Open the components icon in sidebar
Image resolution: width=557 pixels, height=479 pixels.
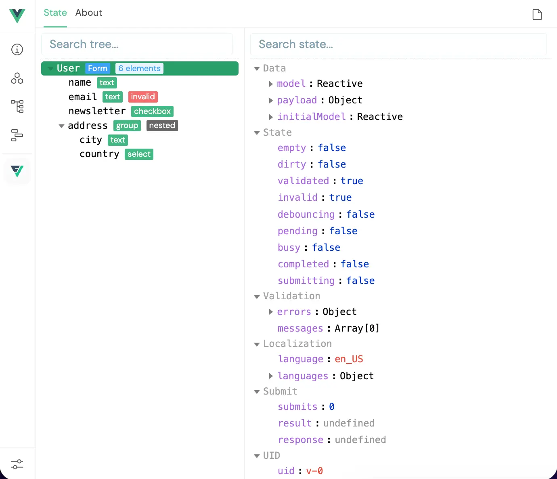[x=17, y=78]
